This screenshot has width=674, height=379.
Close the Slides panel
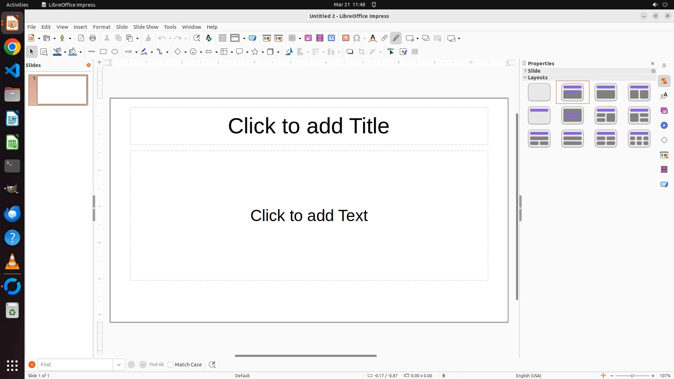pos(88,65)
